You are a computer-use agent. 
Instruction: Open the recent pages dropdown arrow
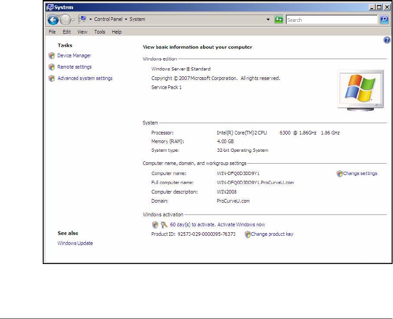pyautogui.click(x=73, y=20)
